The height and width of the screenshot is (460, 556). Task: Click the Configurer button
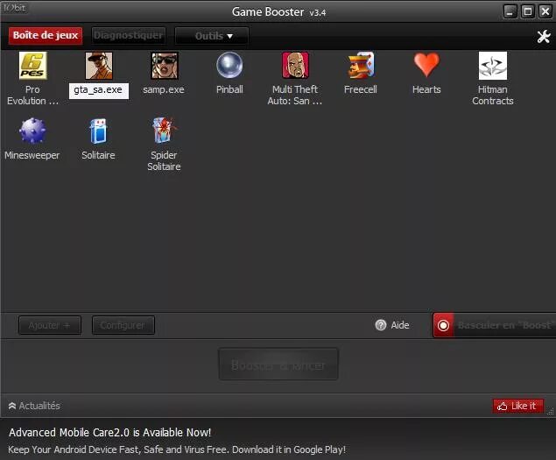(x=123, y=325)
